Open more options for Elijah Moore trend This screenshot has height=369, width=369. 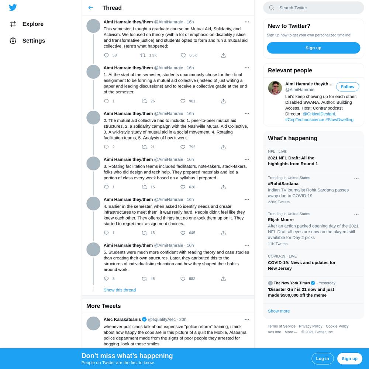[356, 215]
